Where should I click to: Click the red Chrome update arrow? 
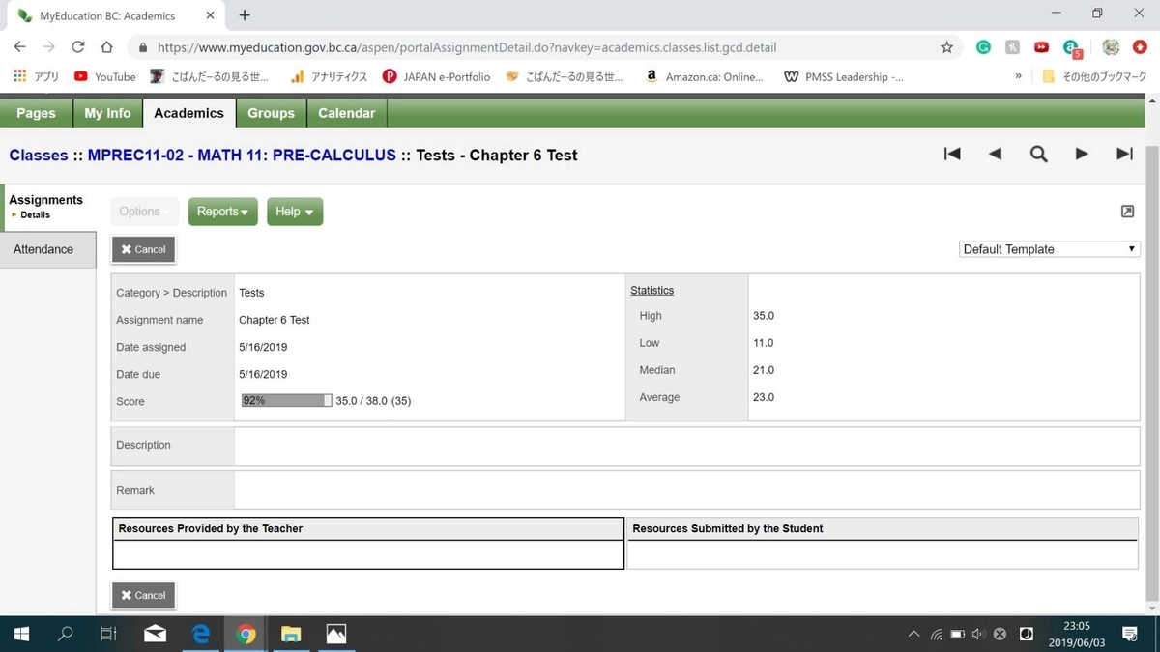click(x=1140, y=46)
